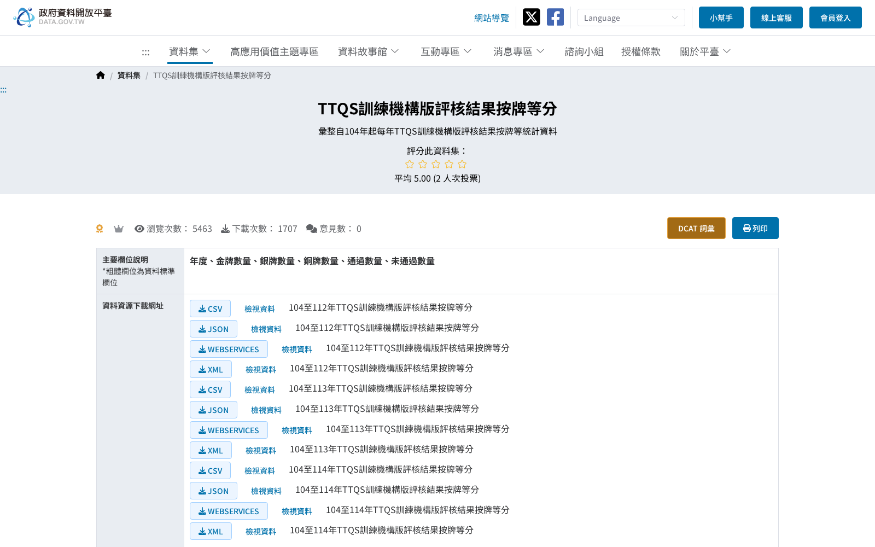Open the Language dropdown
This screenshot has height=547, width=875.
(x=631, y=18)
